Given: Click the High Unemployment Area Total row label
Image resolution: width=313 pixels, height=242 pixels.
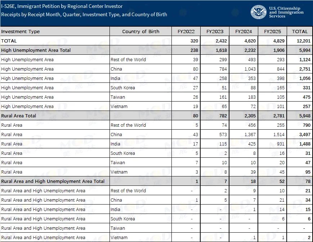Looking at the screenshot, I should pos(36,50).
